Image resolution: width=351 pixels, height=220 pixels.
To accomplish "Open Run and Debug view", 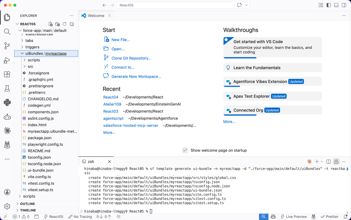I will point(7,60).
